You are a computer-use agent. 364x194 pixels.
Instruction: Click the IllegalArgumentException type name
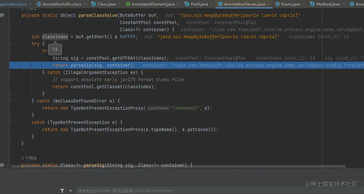[97, 72]
